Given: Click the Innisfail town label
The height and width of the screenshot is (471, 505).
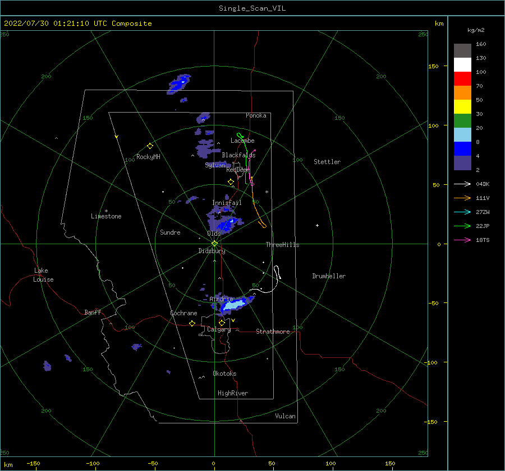Looking at the screenshot, I should tap(227, 203).
